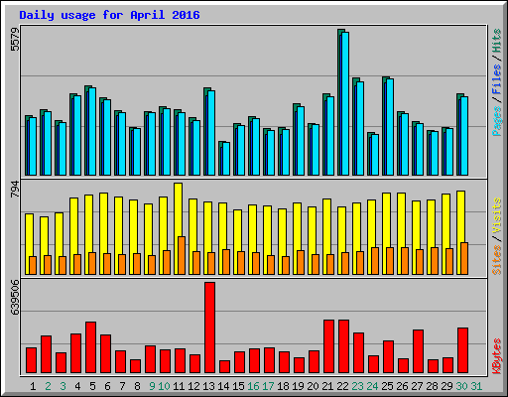Image resolution: width=508 pixels, height=397 pixels.
Task: Click the red KBytes bar for day 27
Action: (418, 351)
